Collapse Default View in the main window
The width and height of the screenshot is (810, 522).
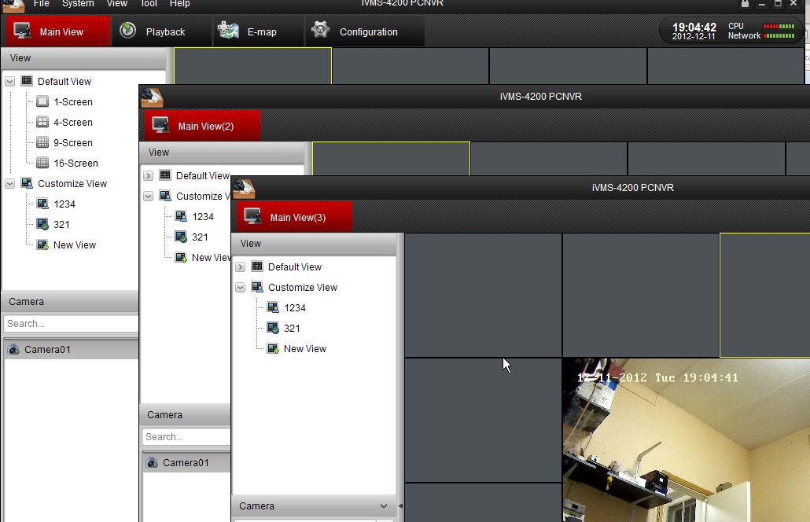click(x=9, y=82)
